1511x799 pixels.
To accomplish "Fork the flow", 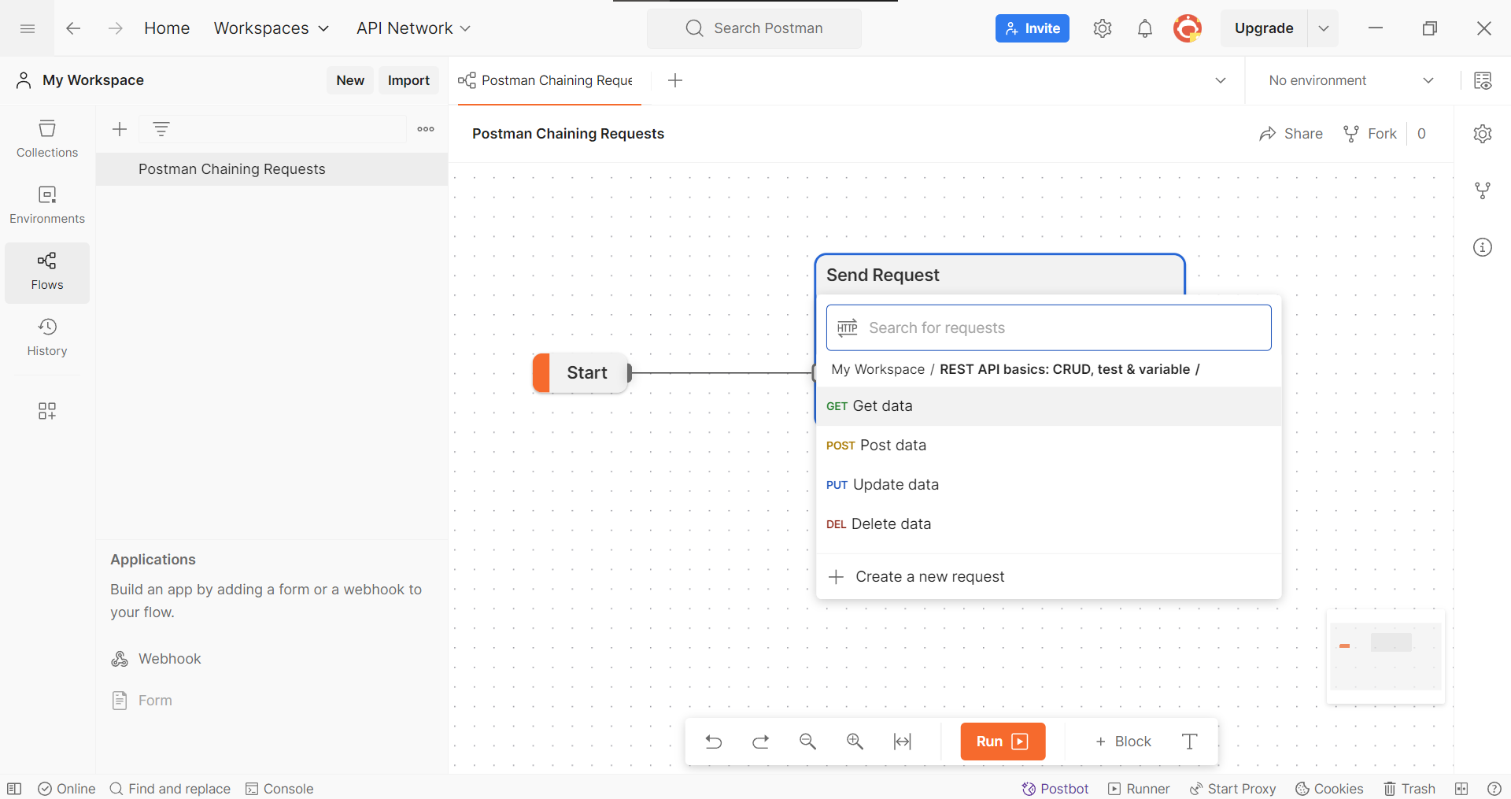I will coord(1370,134).
